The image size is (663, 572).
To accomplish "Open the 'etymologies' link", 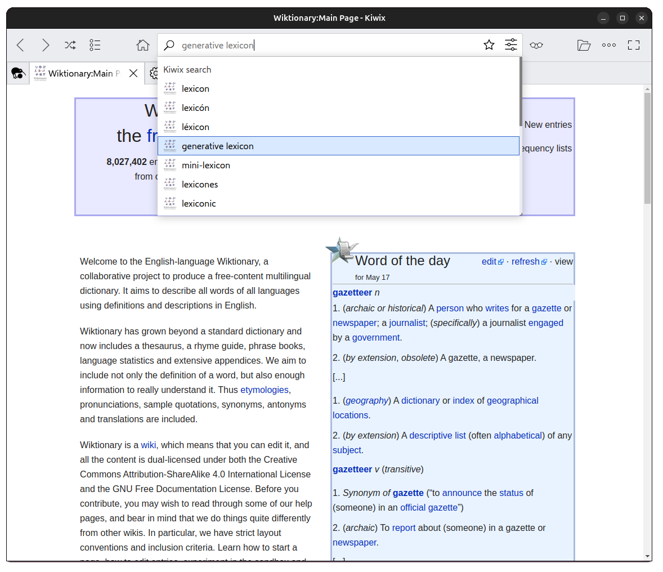I will point(264,390).
